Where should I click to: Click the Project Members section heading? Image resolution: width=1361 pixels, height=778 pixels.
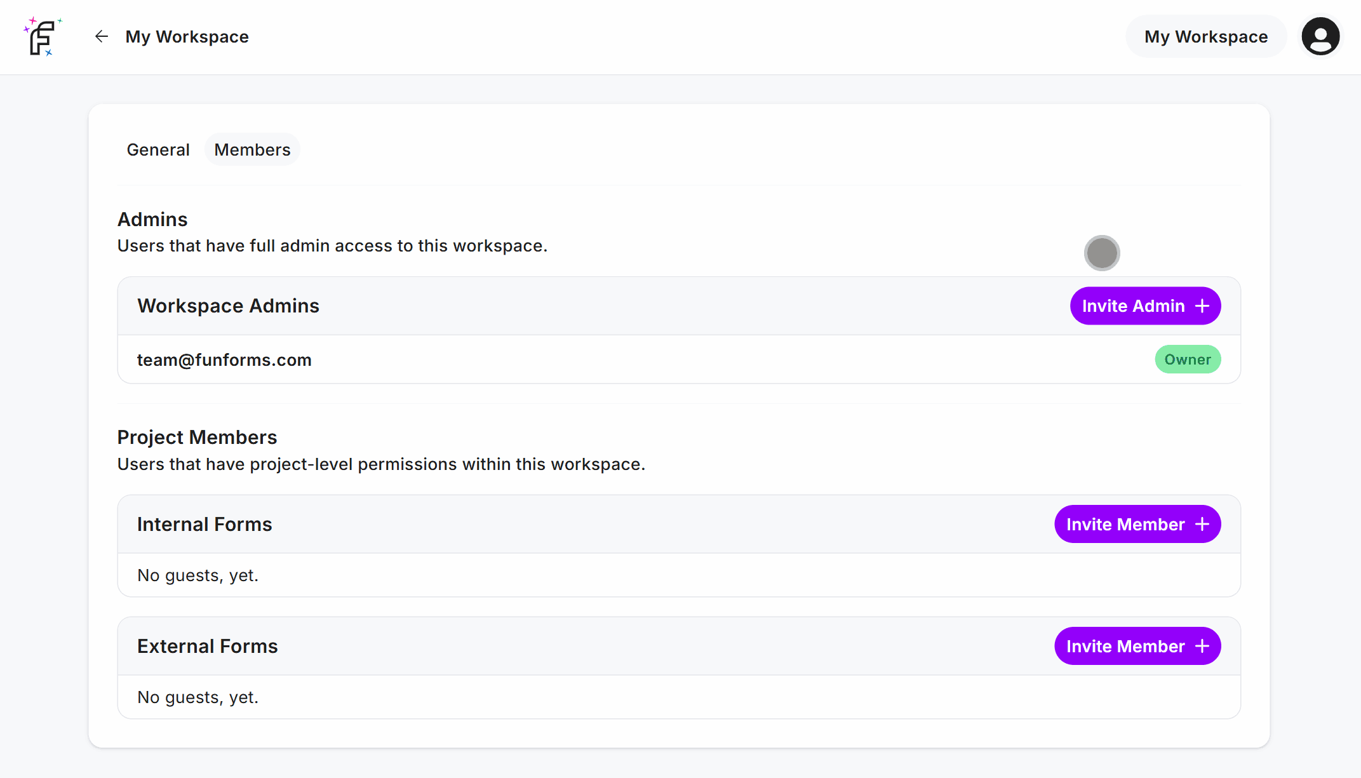198,438
